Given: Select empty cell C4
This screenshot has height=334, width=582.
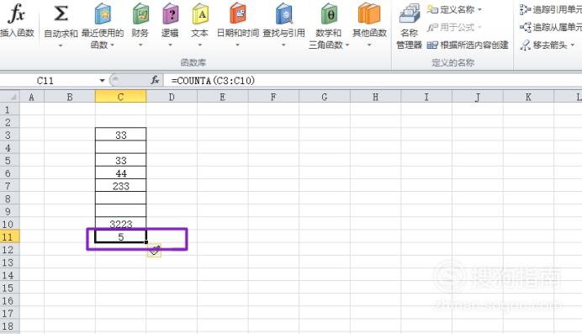Looking at the screenshot, I should 120,148.
